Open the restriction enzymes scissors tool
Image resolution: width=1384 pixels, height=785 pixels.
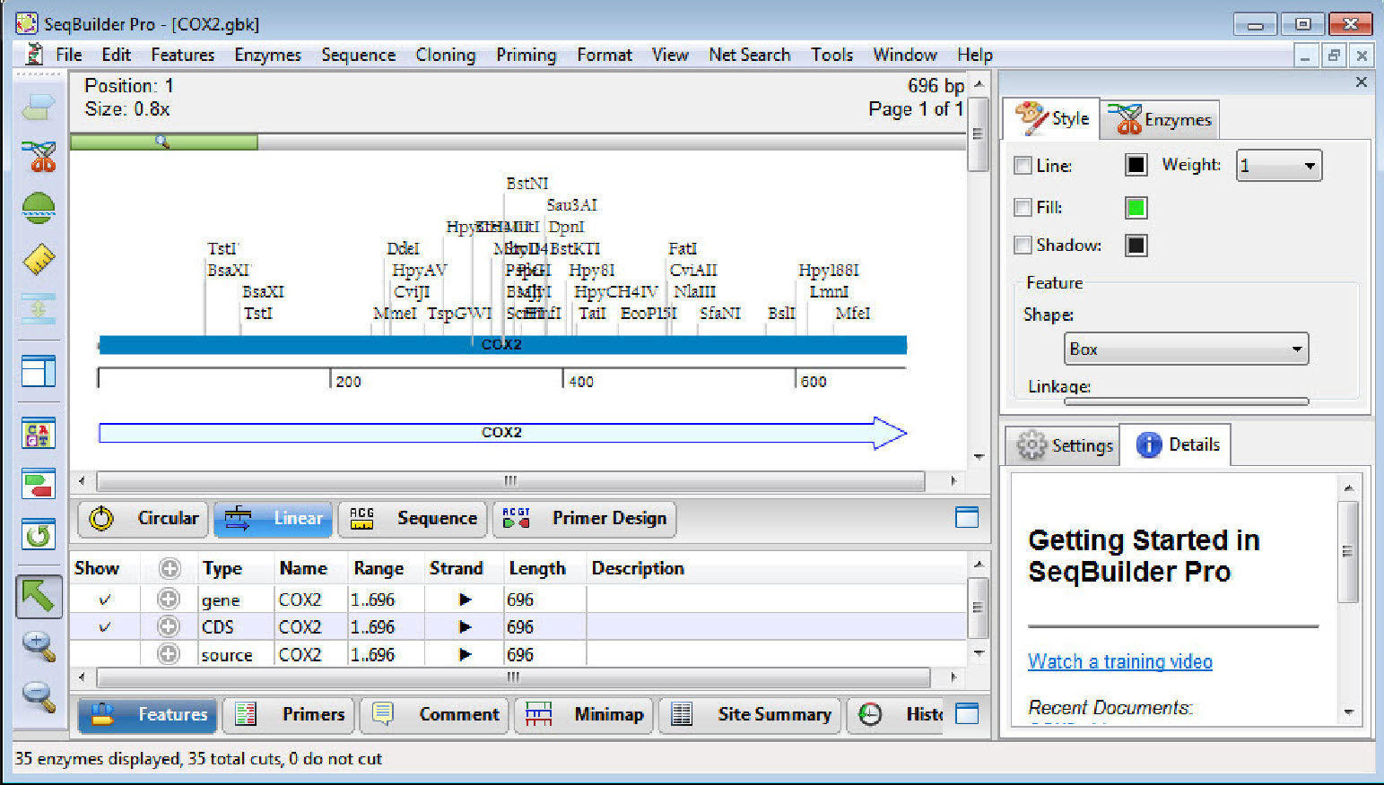coord(38,157)
